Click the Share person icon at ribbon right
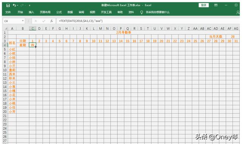This screenshot has width=242, height=144. tap(238, 12)
